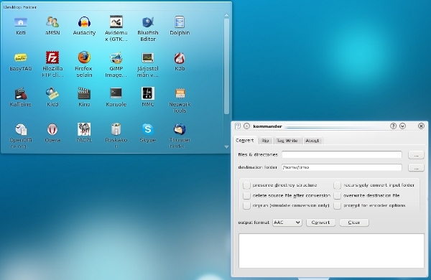Open the Audacity icon
The image size is (431, 280).
coord(84,22)
